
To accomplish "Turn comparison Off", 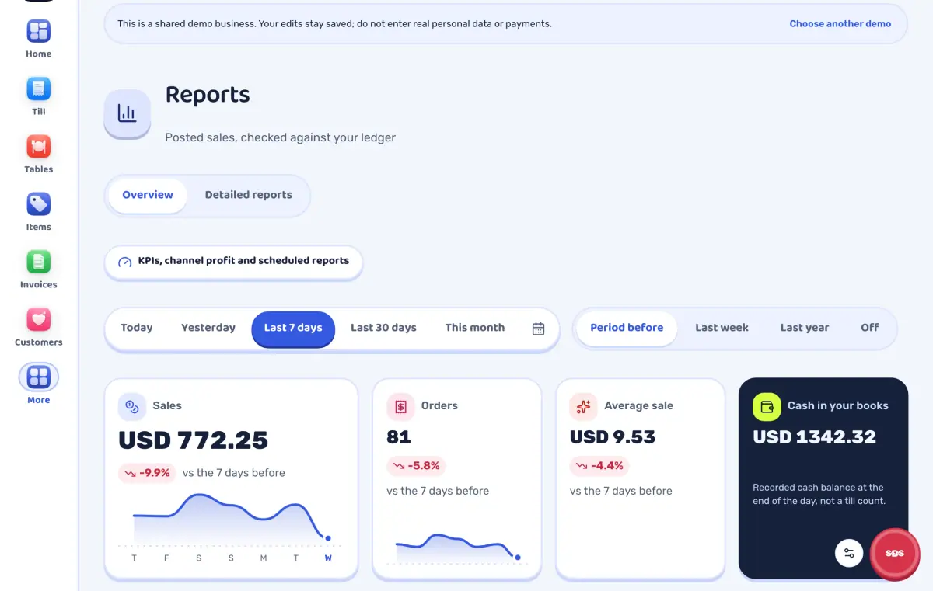I will [x=869, y=328].
